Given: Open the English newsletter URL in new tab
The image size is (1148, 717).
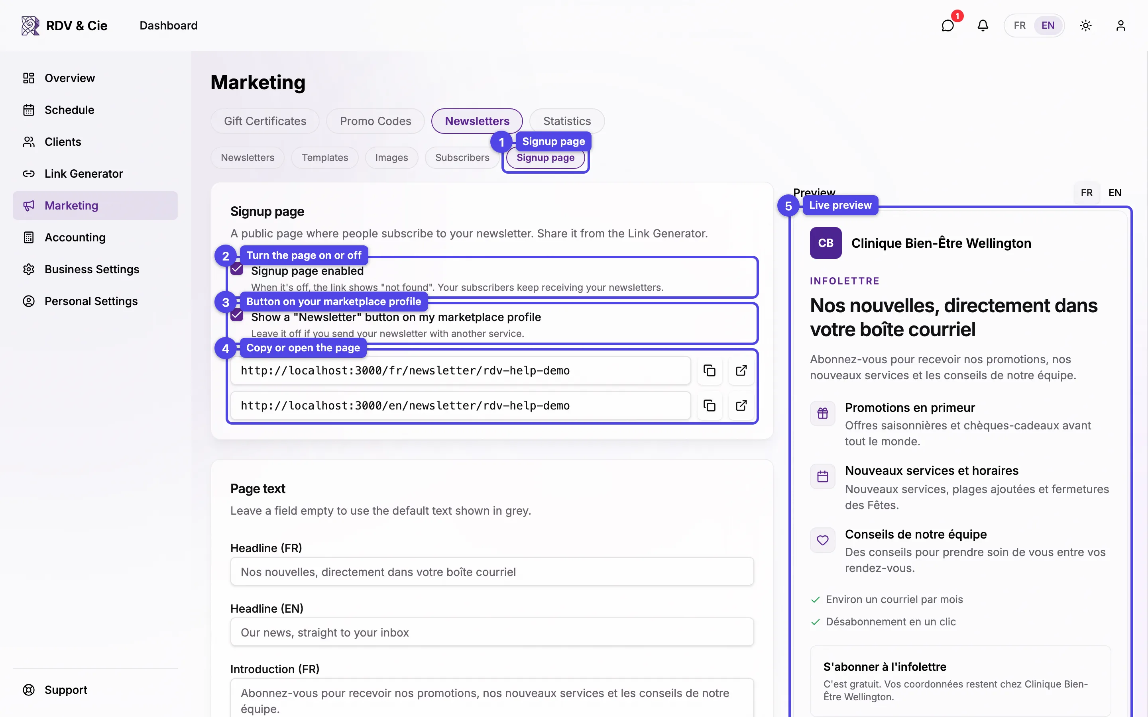Looking at the screenshot, I should [741, 406].
